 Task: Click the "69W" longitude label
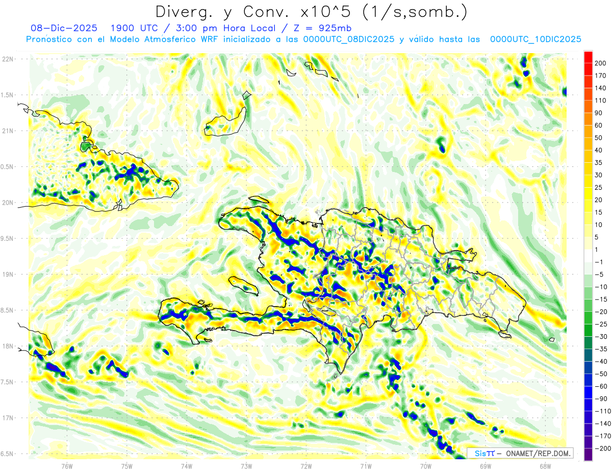pos(485,466)
